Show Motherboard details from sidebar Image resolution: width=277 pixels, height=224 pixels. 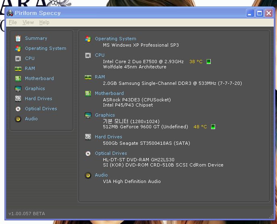39,78
